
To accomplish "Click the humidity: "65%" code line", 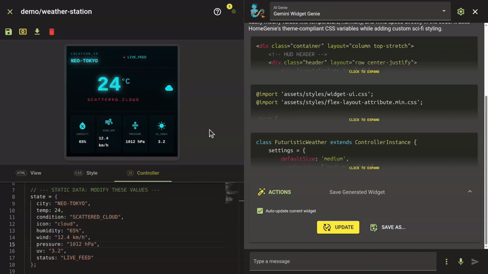I will click(x=60, y=231).
